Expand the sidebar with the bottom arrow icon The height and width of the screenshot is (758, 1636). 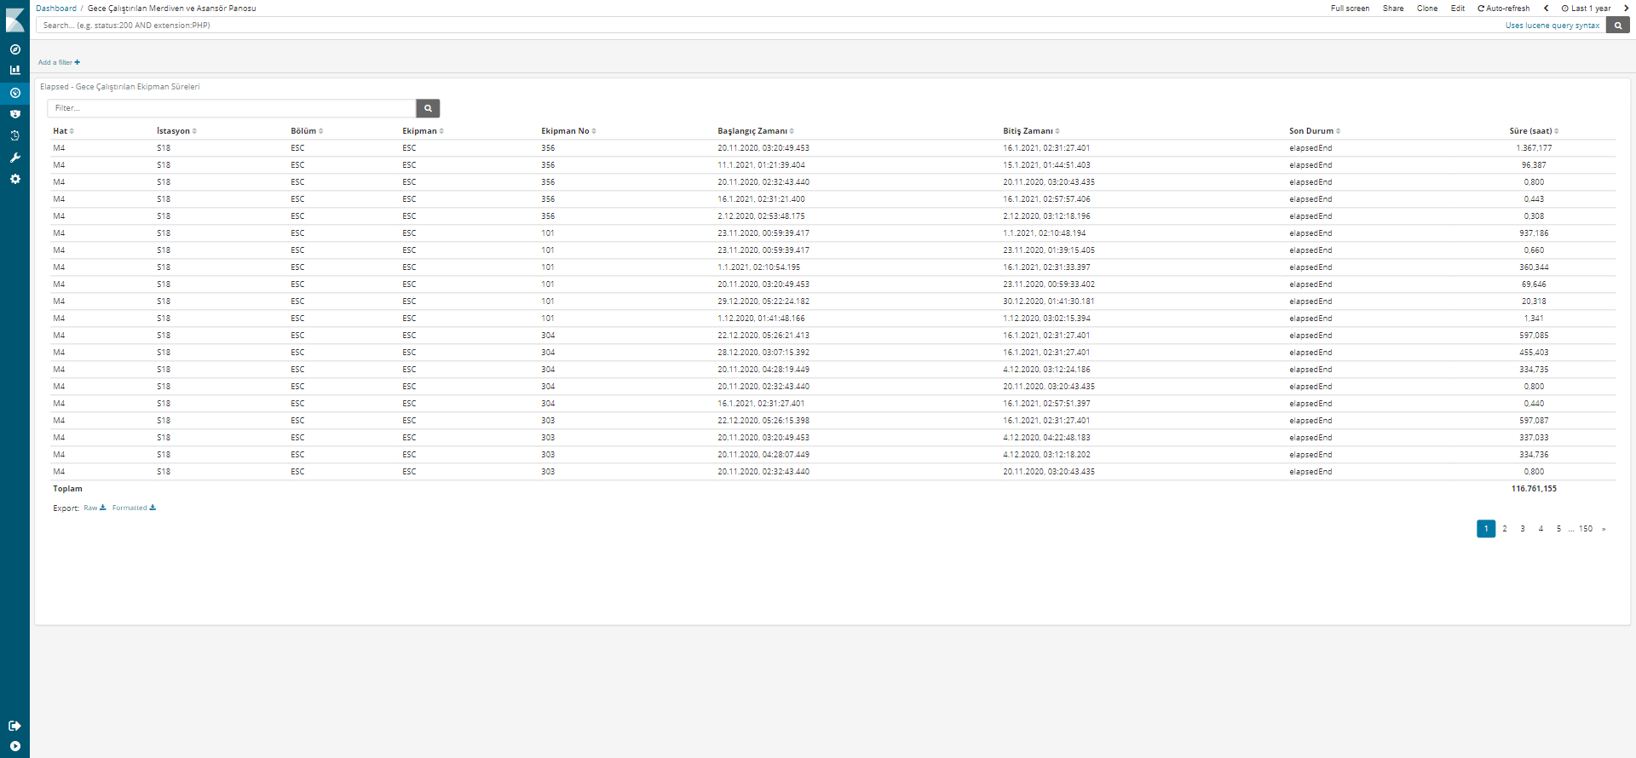point(14,746)
